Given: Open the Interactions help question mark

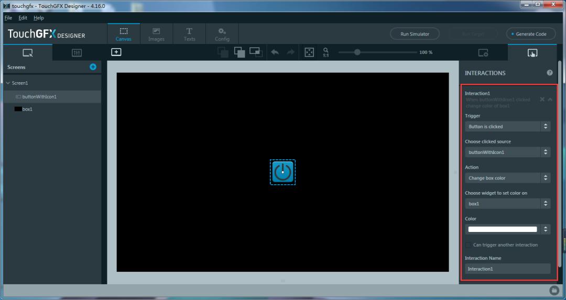Looking at the screenshot, I should [550, 73].
